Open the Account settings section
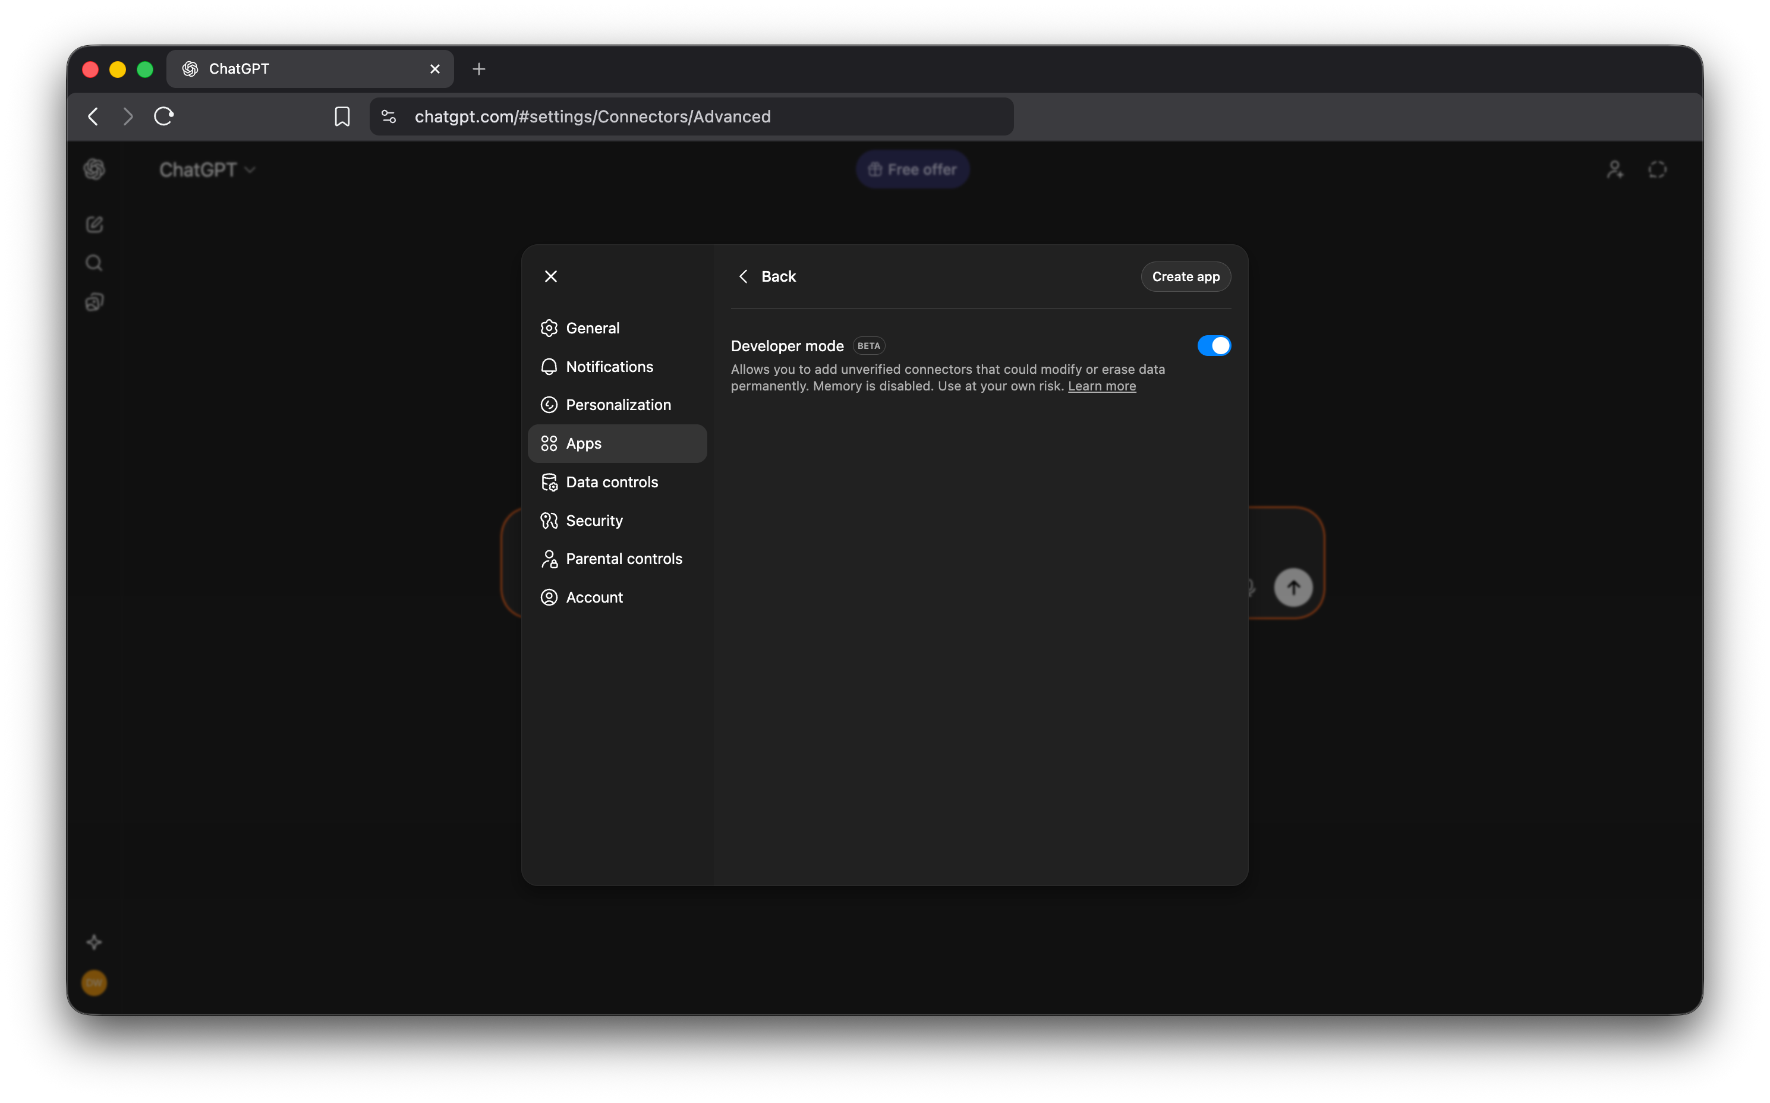Viewport: 1770px width, 1103px height. tap(594, 597)
